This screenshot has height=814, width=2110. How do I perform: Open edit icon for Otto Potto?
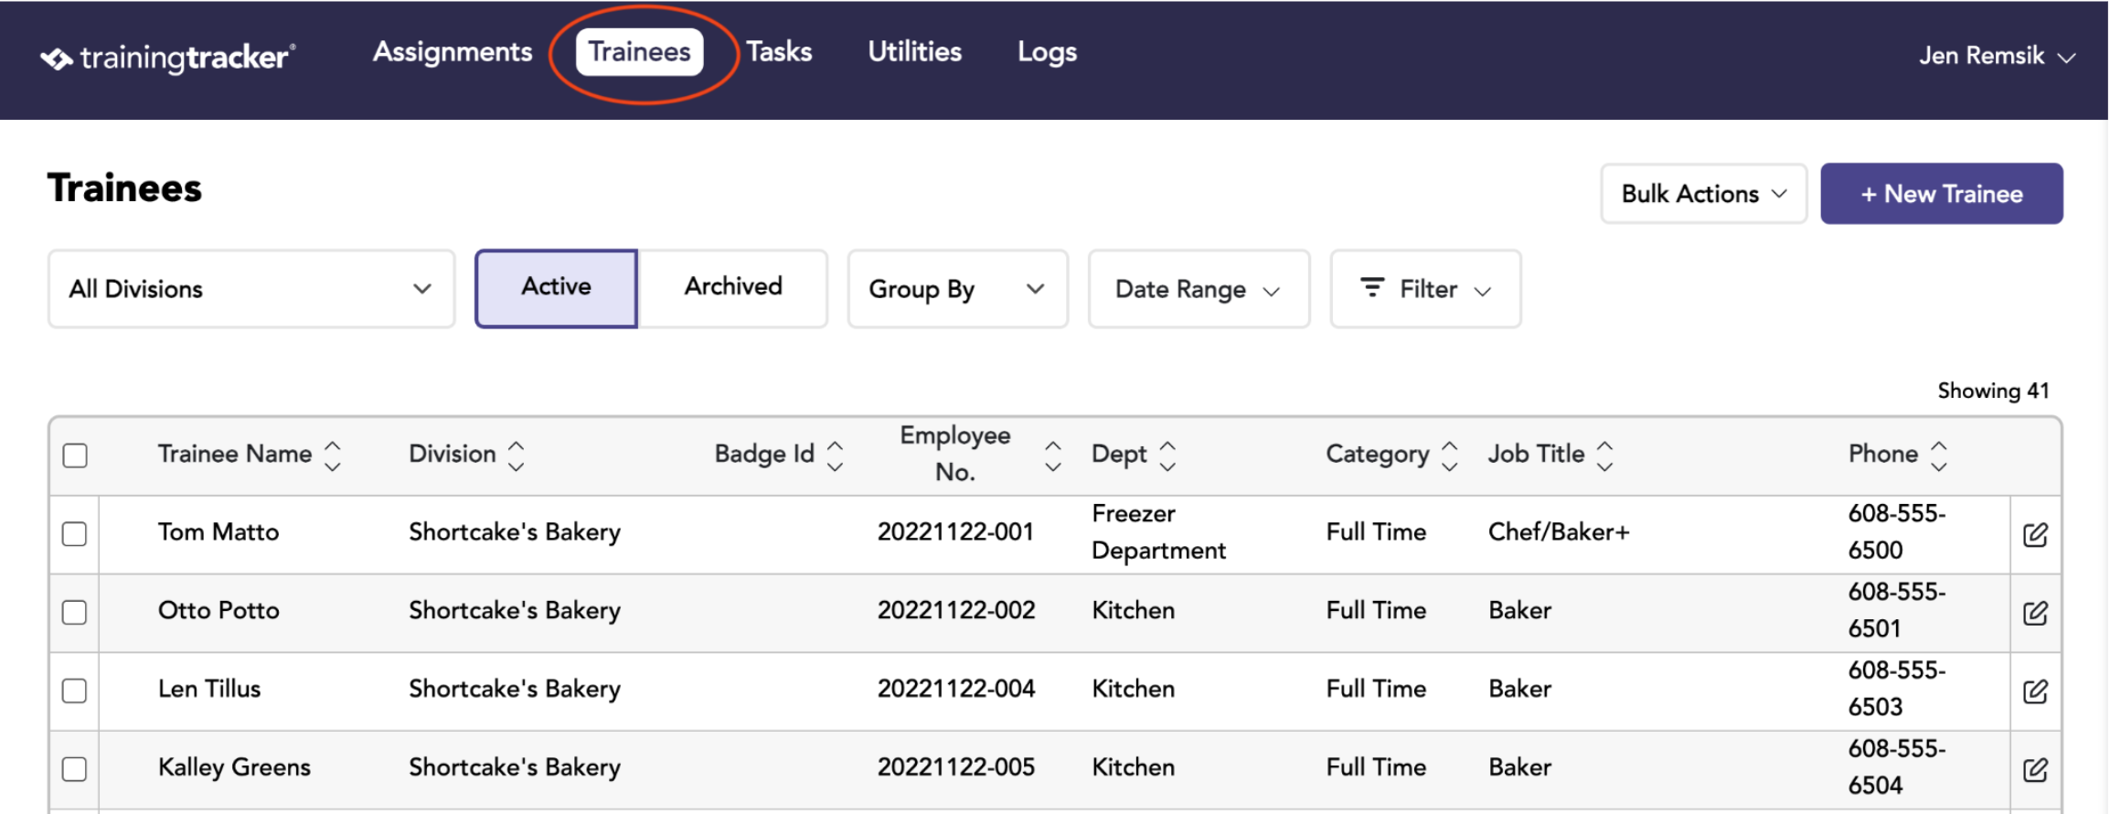click(2035, 613)
